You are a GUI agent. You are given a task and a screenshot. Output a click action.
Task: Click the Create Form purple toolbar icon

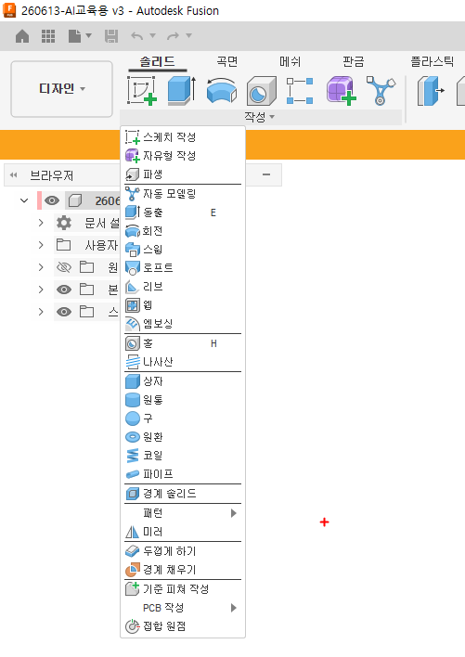pos(341,90)
